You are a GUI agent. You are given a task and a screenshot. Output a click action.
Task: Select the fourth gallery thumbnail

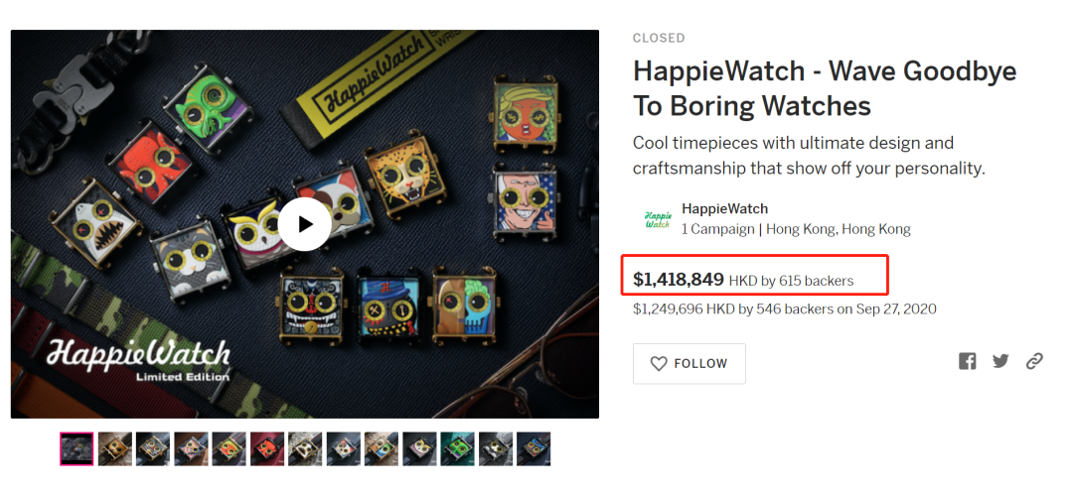192,448
